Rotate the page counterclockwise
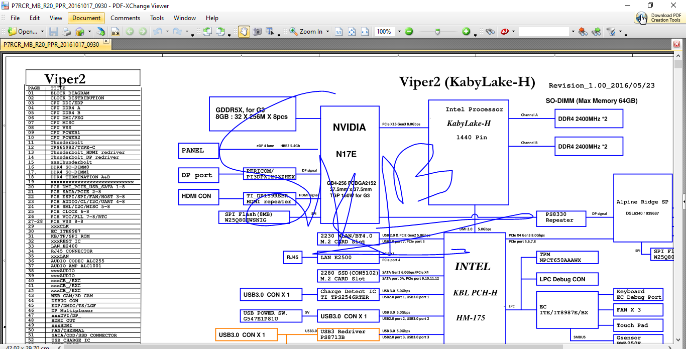The image size is (686, 349). tap(207, 32)
